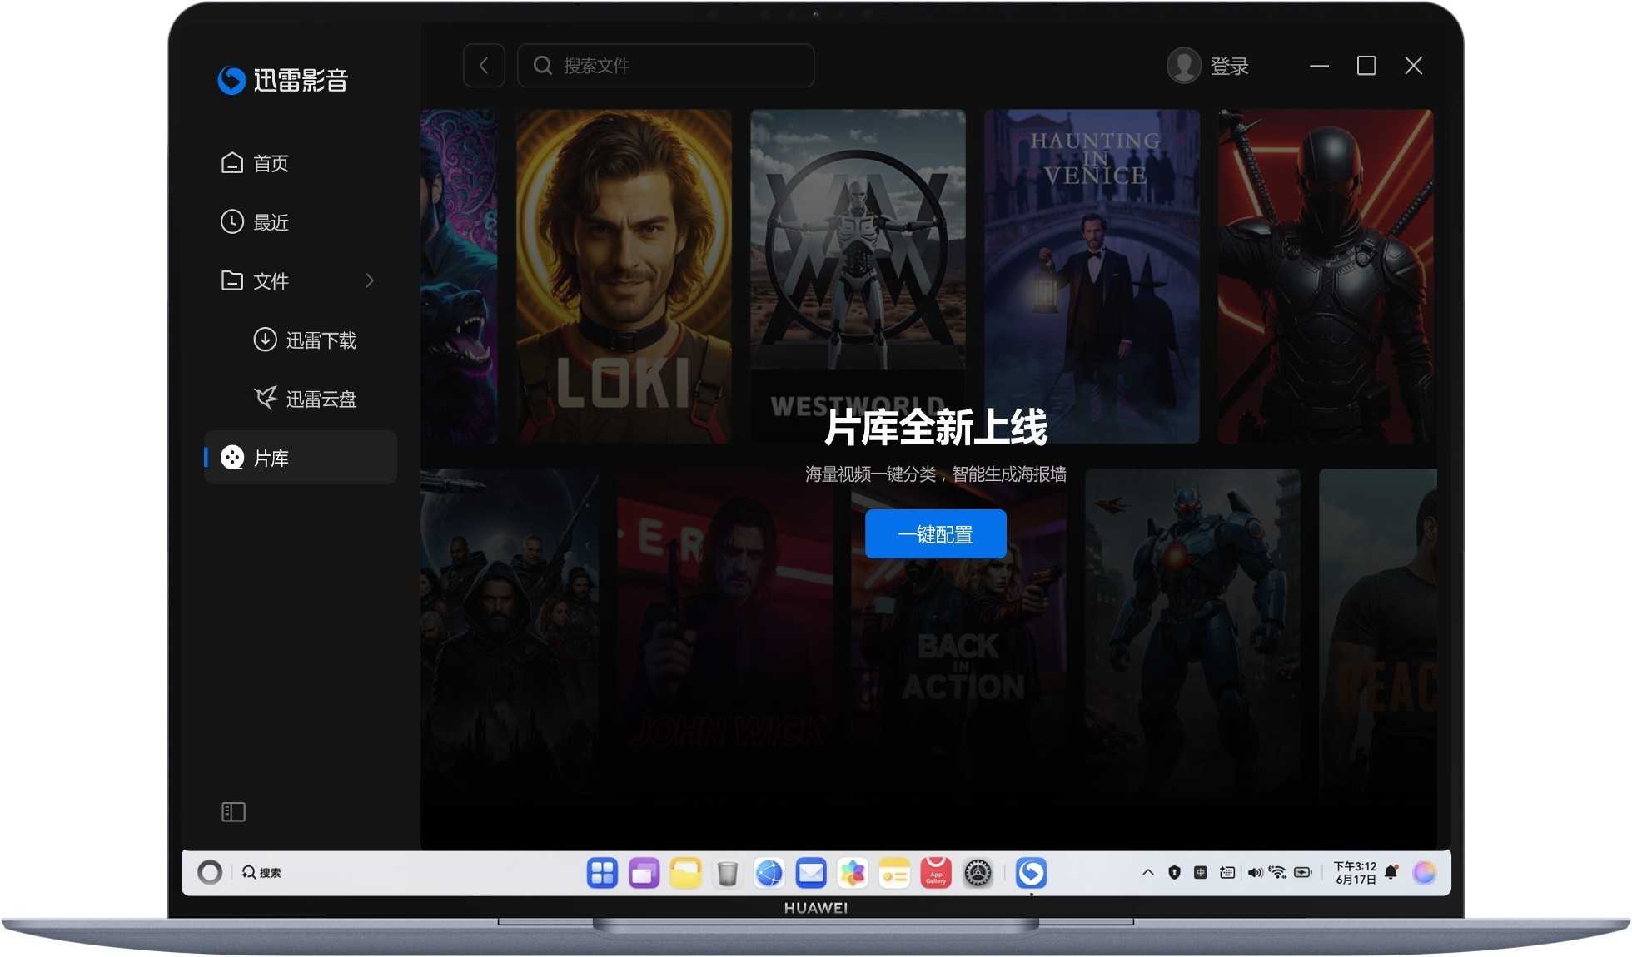Open the 文件 section
1632x957 pixels.
[x=255, y=281]
